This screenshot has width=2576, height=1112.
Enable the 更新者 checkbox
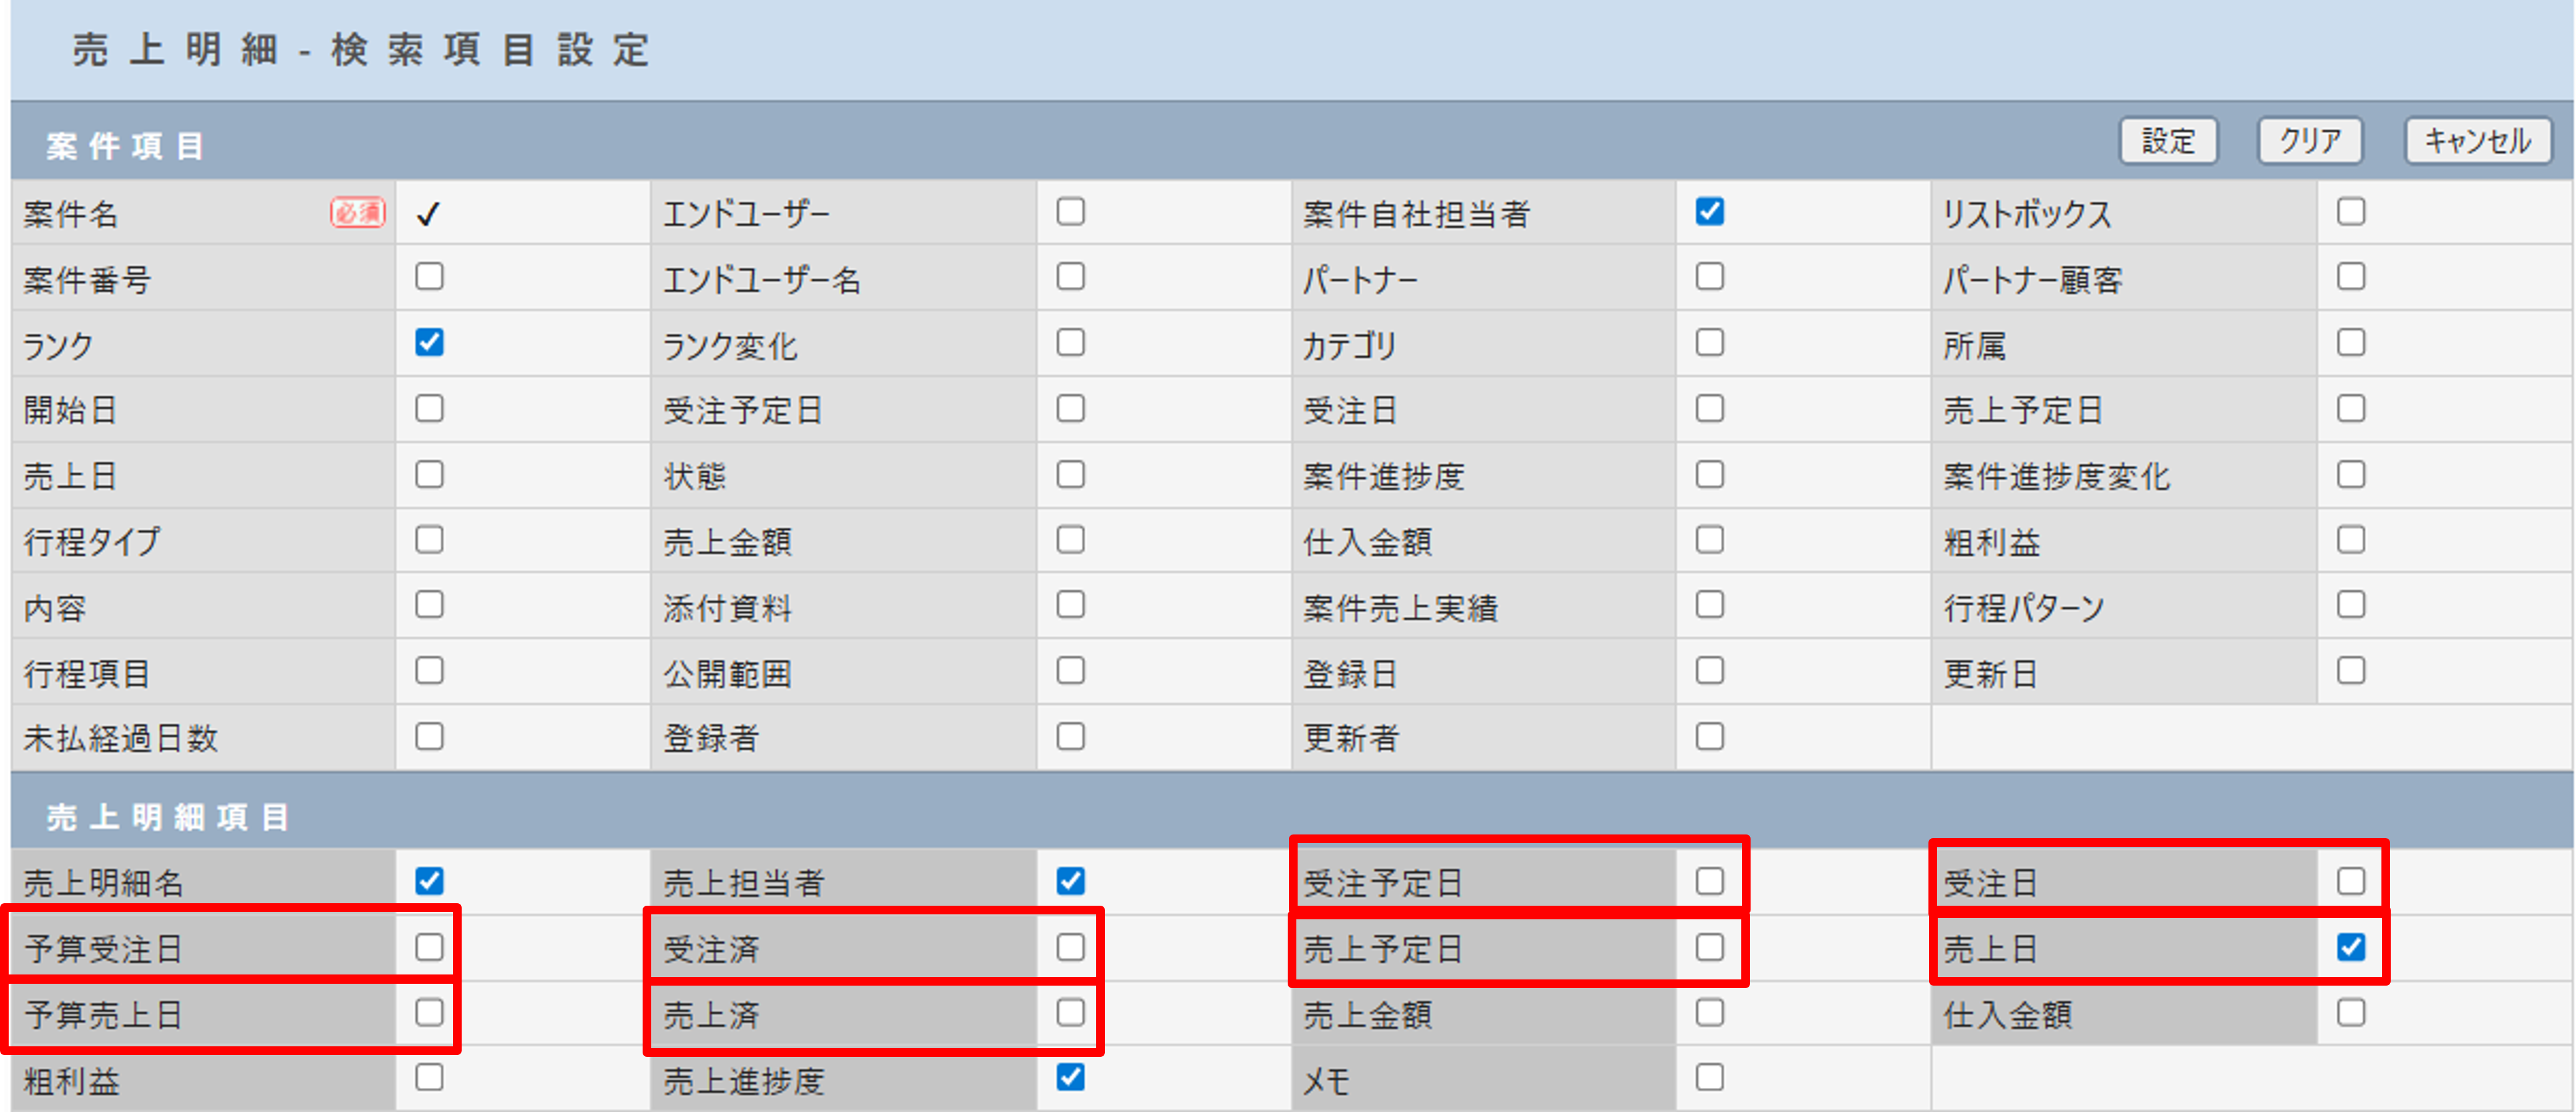(1709, 737)
